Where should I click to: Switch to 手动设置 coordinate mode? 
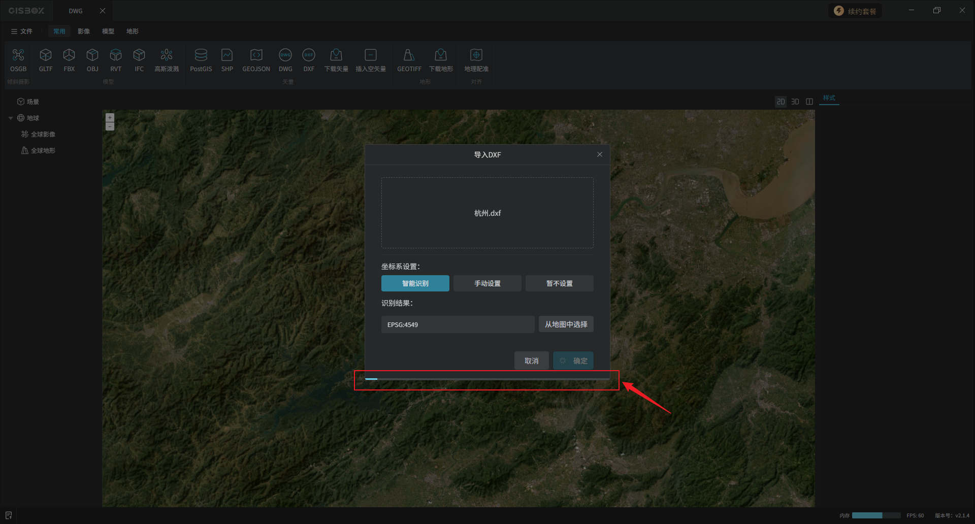tap(487, 283)
